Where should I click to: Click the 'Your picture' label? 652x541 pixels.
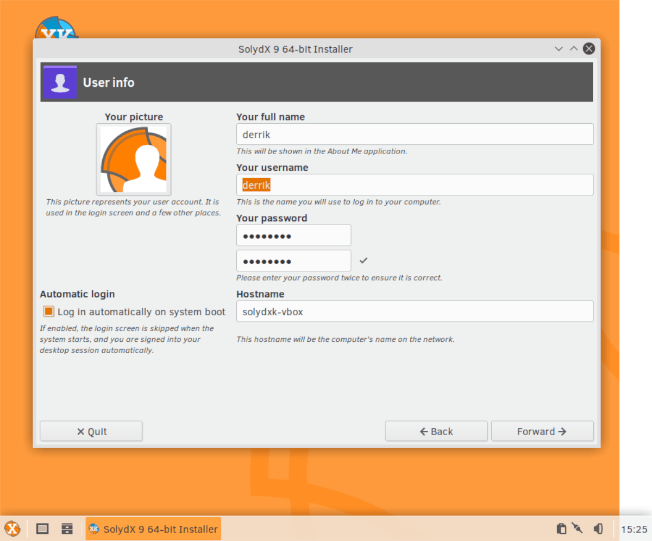134,117
